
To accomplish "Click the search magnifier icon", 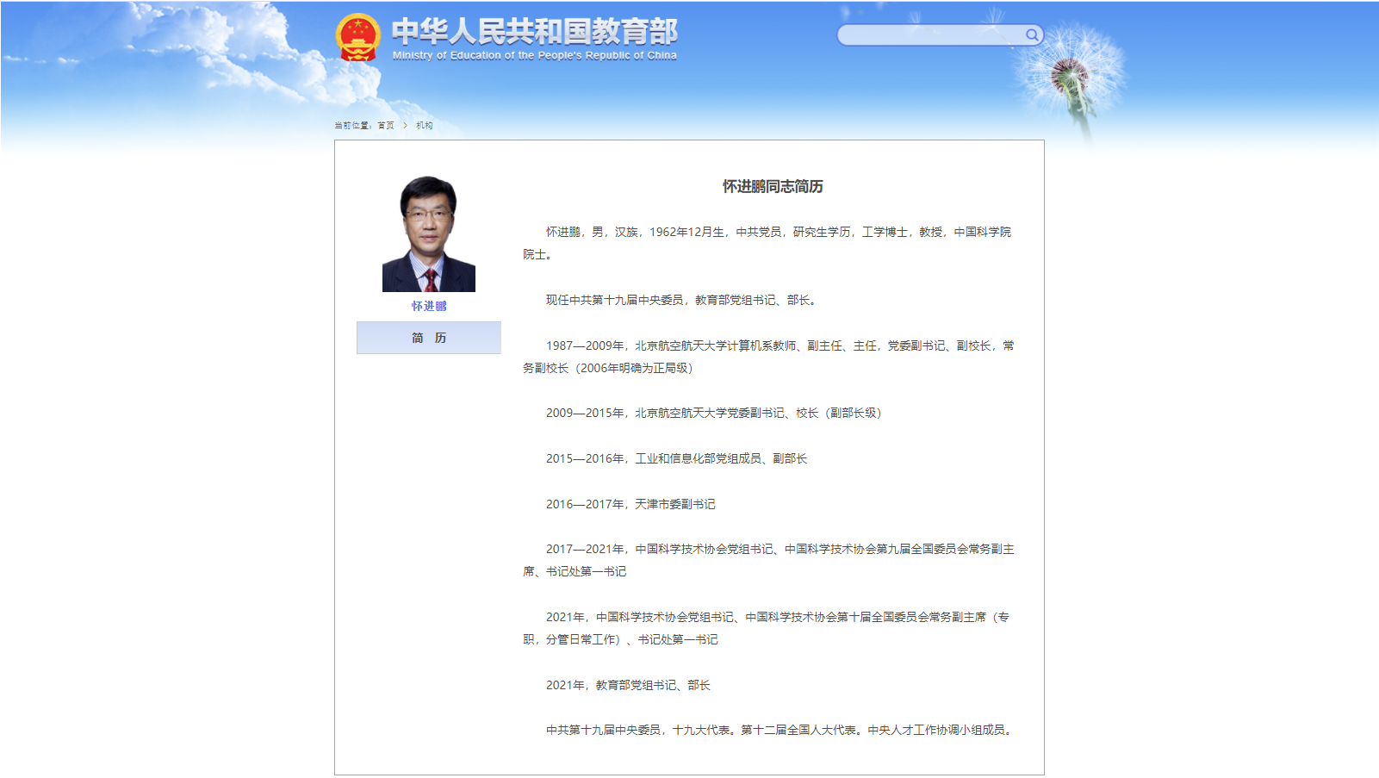I will [1031, 35].
